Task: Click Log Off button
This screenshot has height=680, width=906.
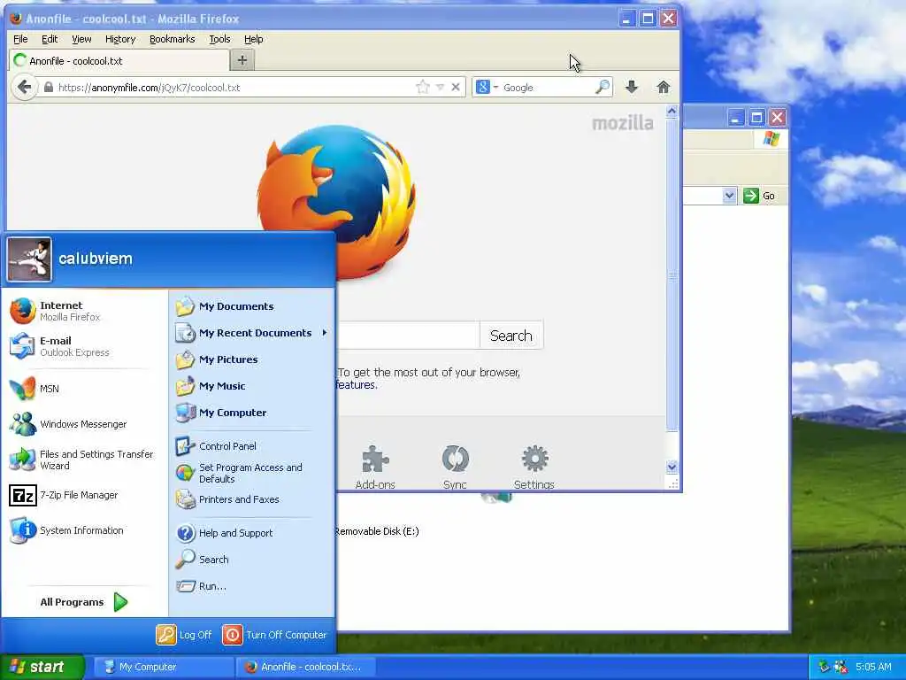Action: click(184, 635)
